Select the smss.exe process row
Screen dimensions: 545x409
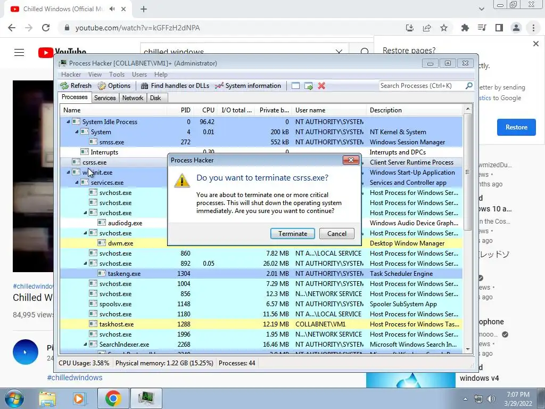tap(261, 142)
